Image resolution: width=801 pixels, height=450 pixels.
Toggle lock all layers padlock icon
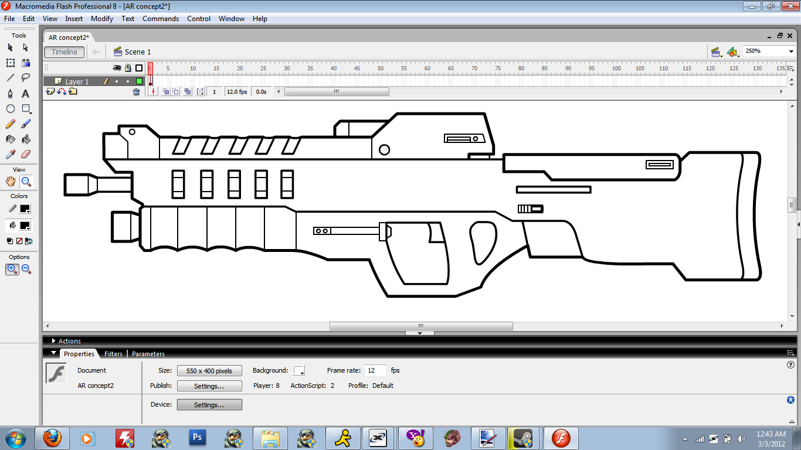(128, 68)
